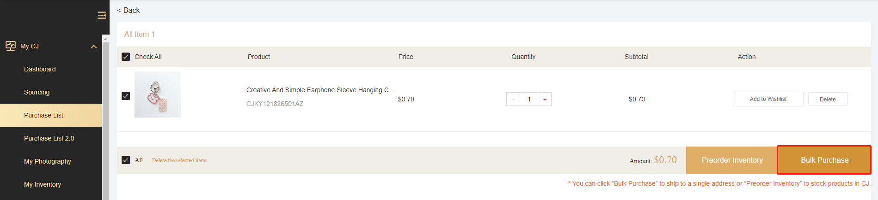
Task: Collapse the My CJ menu chevron
Action: click(x=94, y=47)
